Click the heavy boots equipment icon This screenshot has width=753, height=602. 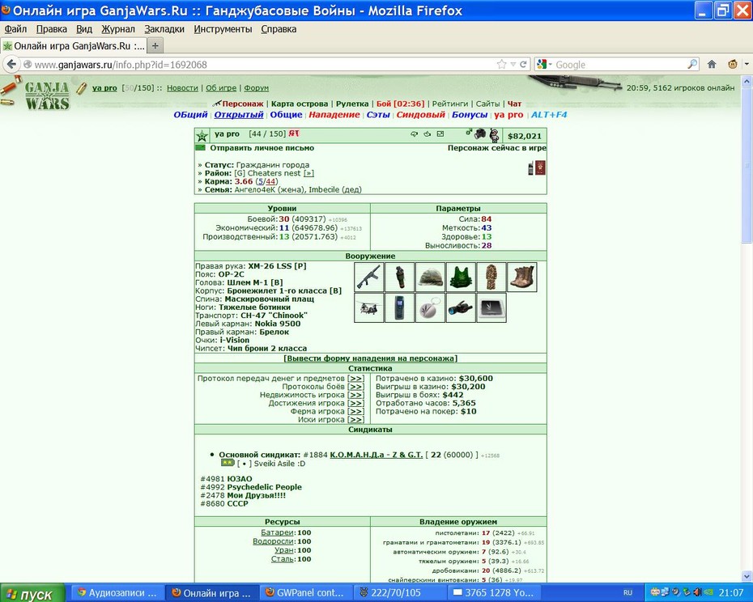point(522,277)
